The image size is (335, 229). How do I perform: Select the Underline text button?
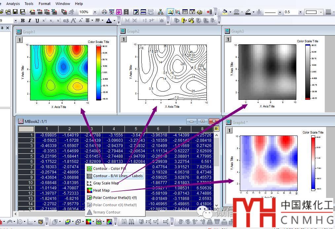click(37, 20)
